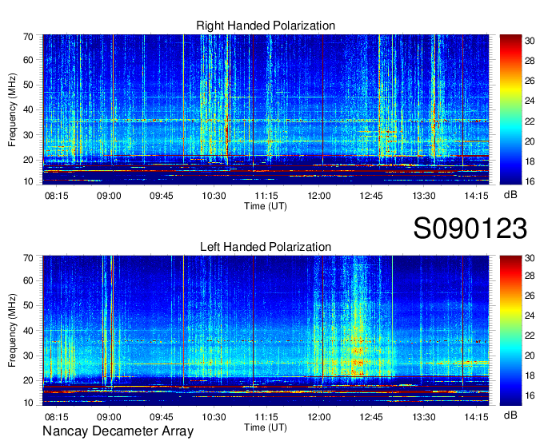Click the 13:30 time tick under the Right Handed plot

(424, 196)
